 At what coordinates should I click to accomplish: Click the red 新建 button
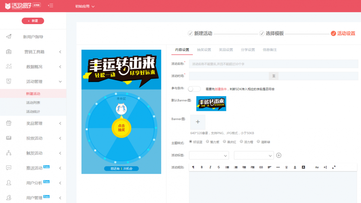[x=33, y=21]
